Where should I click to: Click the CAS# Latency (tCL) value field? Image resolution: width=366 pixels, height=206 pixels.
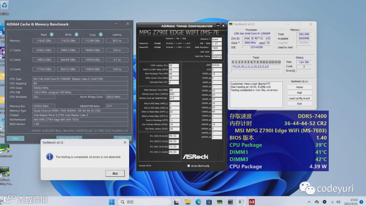pos(174,65)
